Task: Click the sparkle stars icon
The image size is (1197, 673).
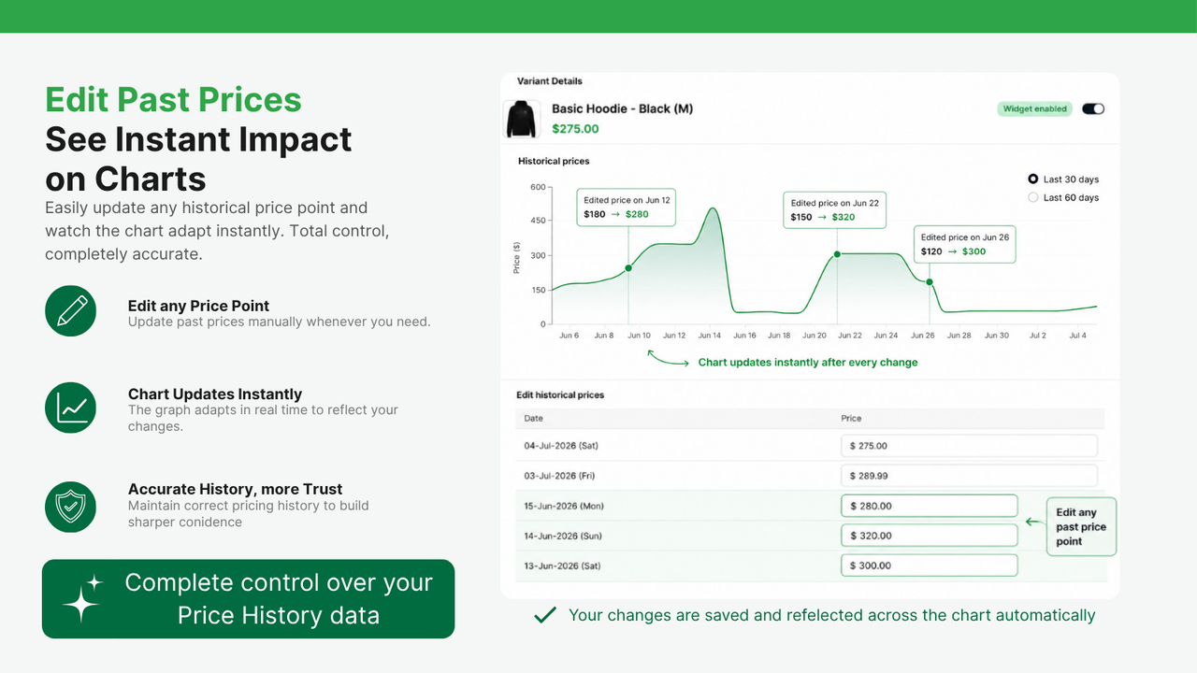Action: 82,599
